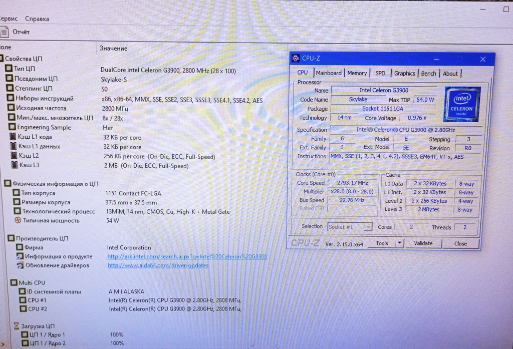Click the Max TDP 54.0 W value
Viewport: 513px width, 349px height.
(425, 100)
